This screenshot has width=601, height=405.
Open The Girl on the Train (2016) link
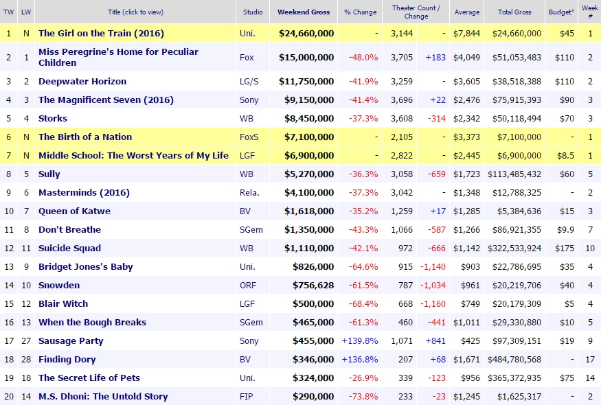[x=101, y=33]
